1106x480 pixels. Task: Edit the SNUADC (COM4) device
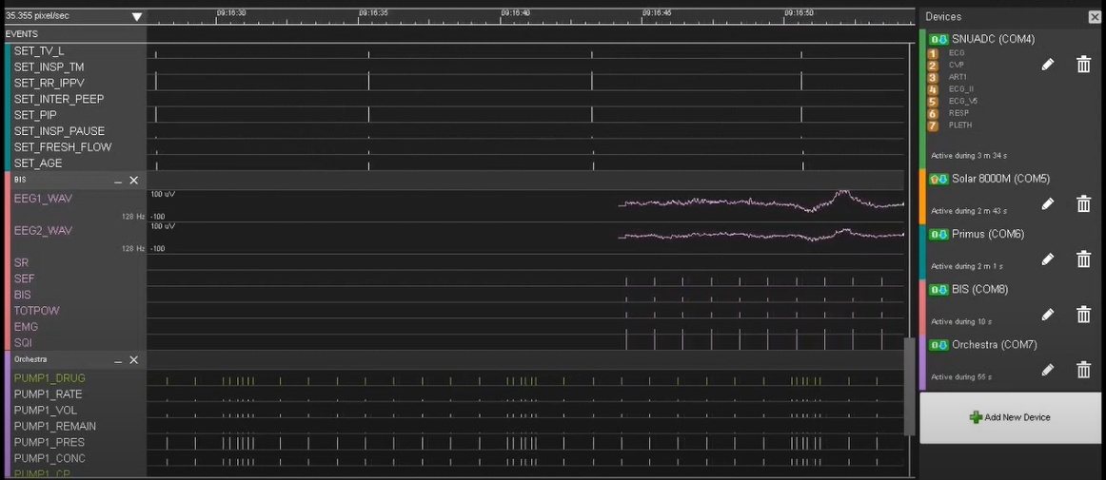(x=1047, y=65)
